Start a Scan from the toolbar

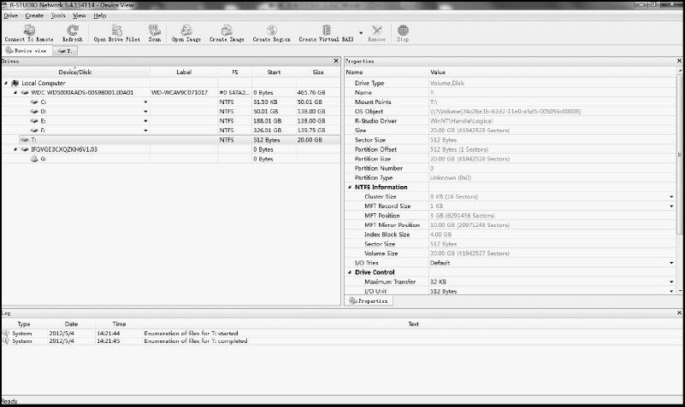pos(155,32)
